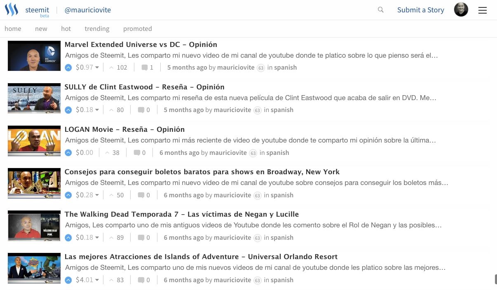Screen dimensions: 497x290
Task: Upvote the Islands of Adventure post
Action: (x=68, y=280)
